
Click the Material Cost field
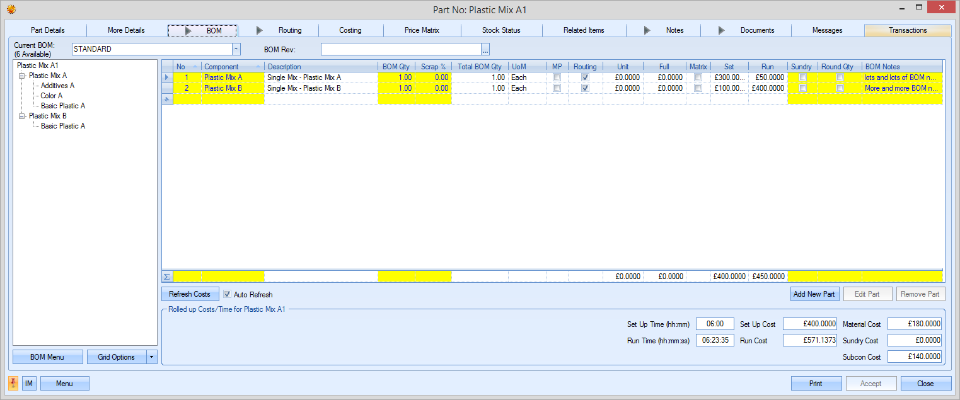914,324
